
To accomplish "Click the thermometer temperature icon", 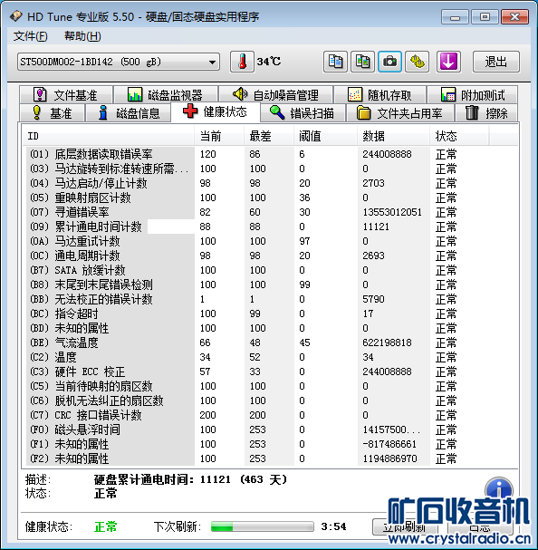I will pos(242,62).
